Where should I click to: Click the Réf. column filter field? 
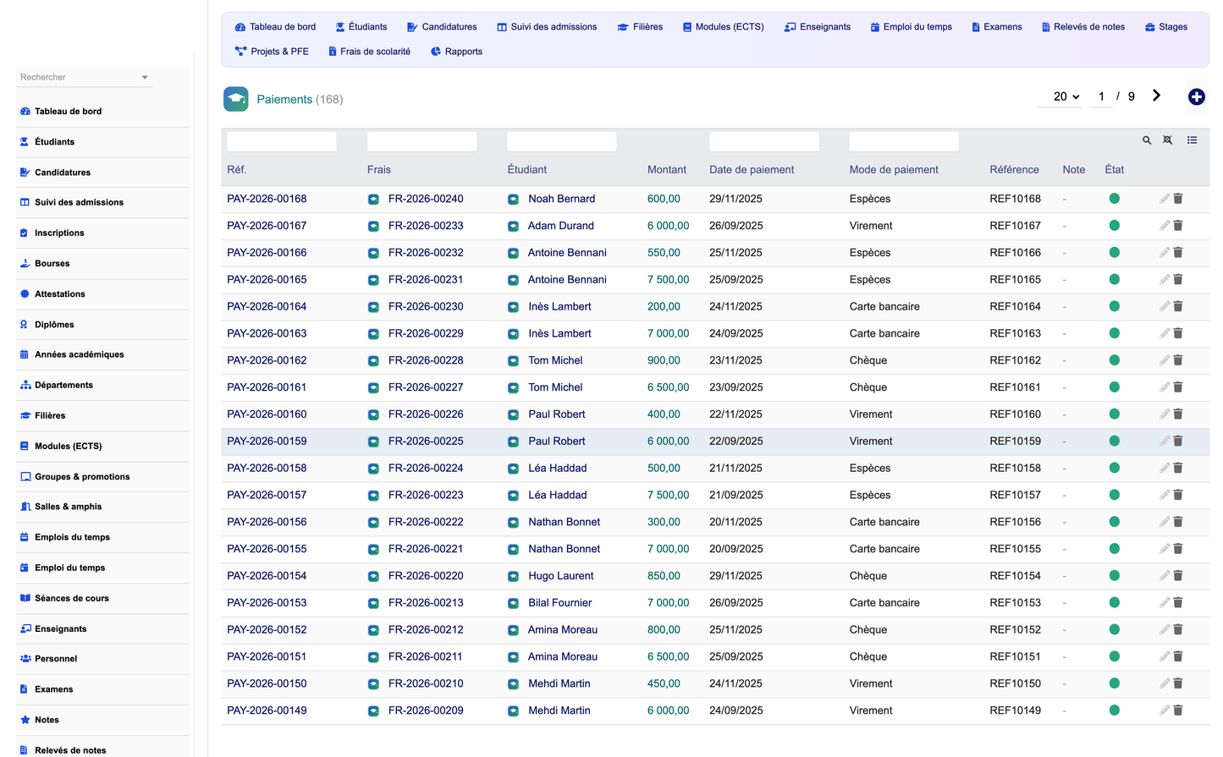(x=282, y=141)
